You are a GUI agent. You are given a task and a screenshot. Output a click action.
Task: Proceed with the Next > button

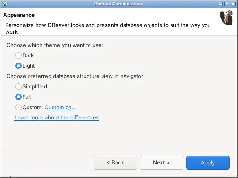(161, 163)
